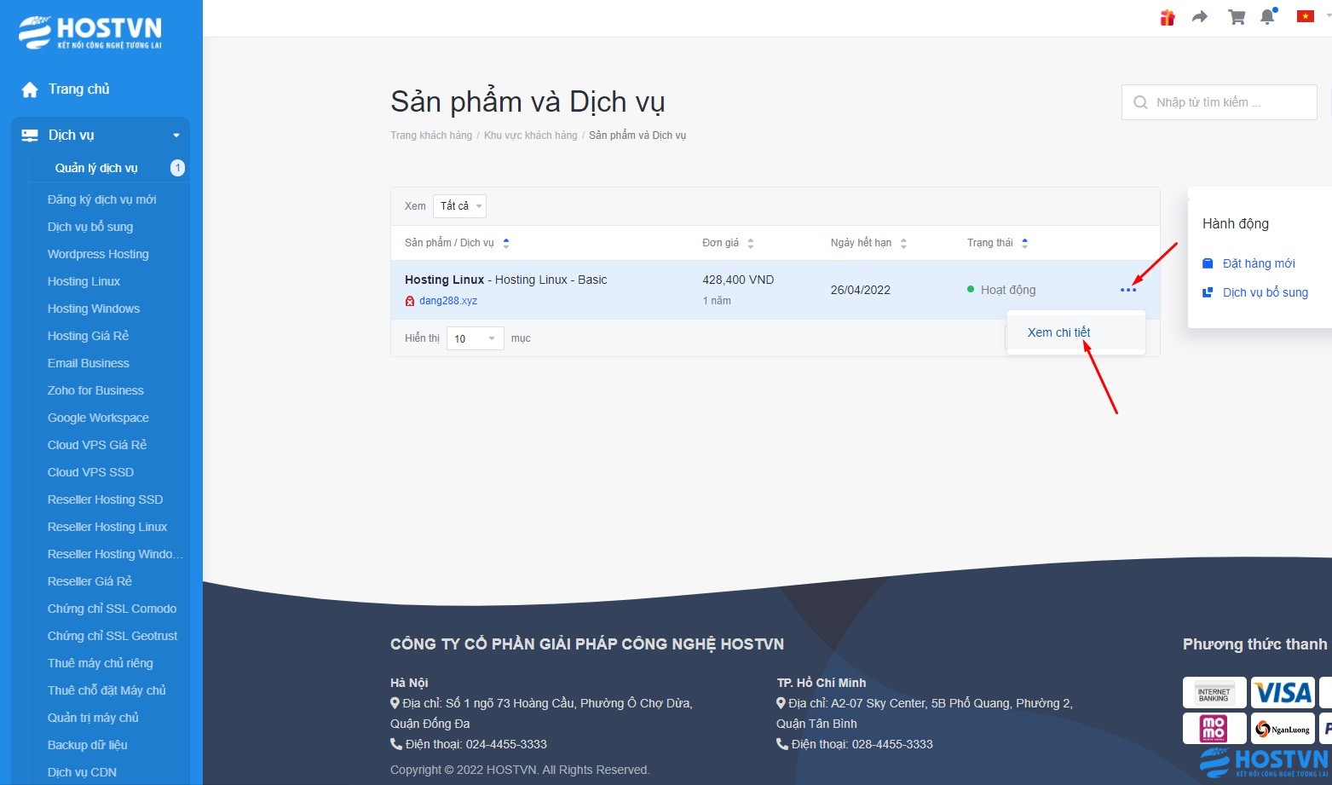Click the Đặt hàng mới action link
This screenshot has width=1332, height=785.
tap(1259, 263)
